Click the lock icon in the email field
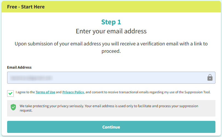Viewport: 222px width, 137px height. [x=210, y=78]
